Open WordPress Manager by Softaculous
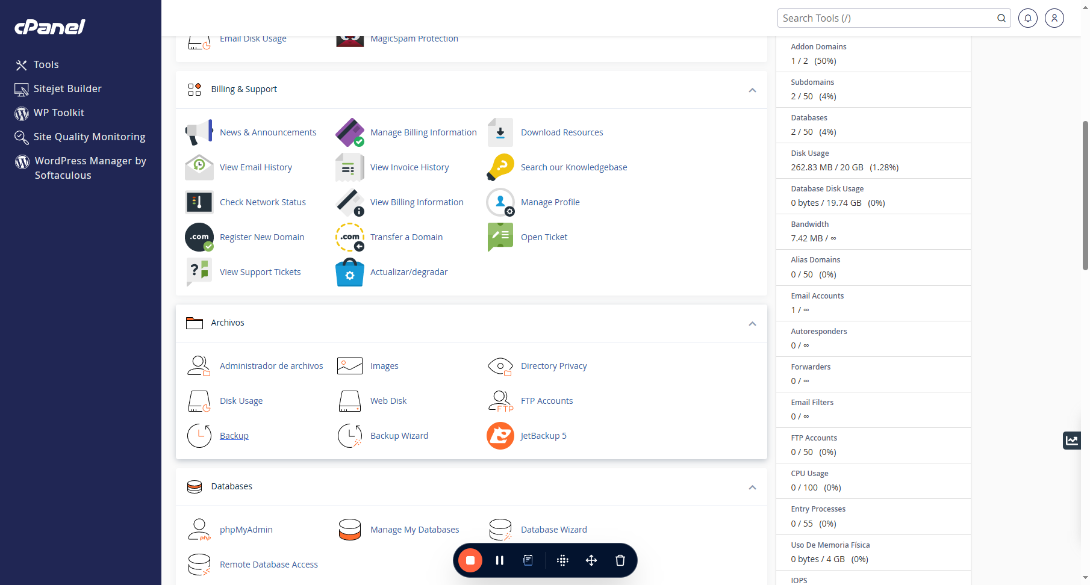 pyautogui.click(x=81, y=168)
